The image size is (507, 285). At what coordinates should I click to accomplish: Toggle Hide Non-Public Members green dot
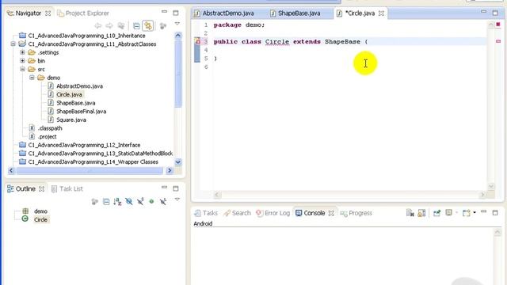151,202
